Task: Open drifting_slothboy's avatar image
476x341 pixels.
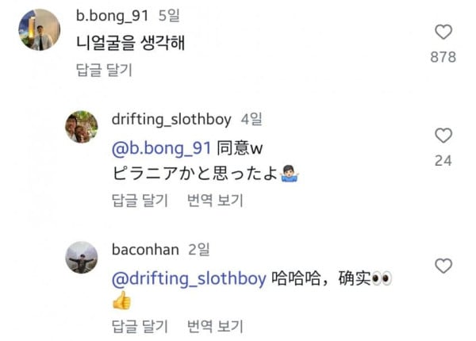Action: [81, 127]
